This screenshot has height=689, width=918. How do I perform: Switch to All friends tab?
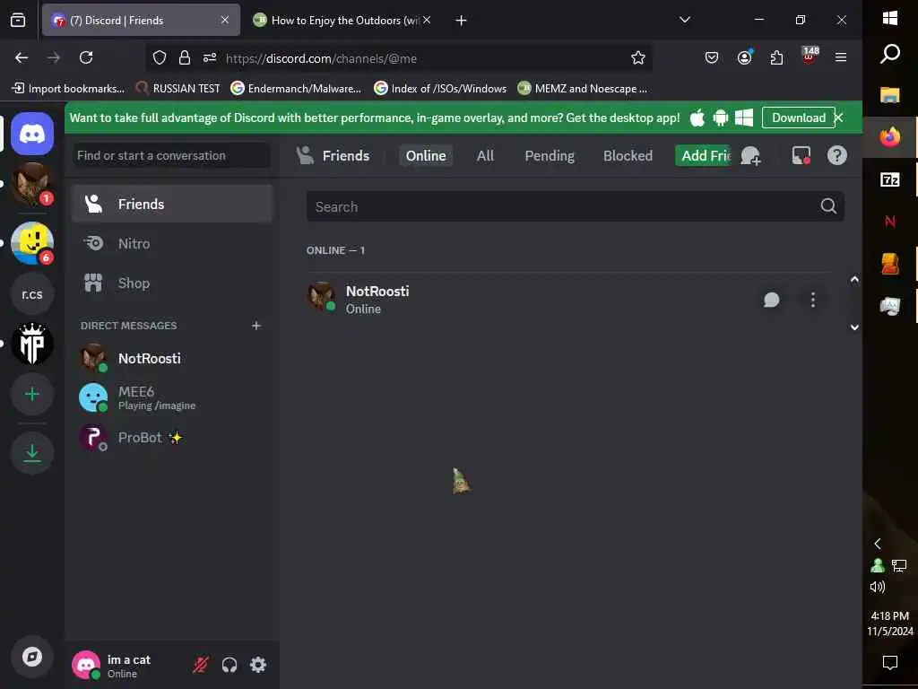tap(485, 156)
